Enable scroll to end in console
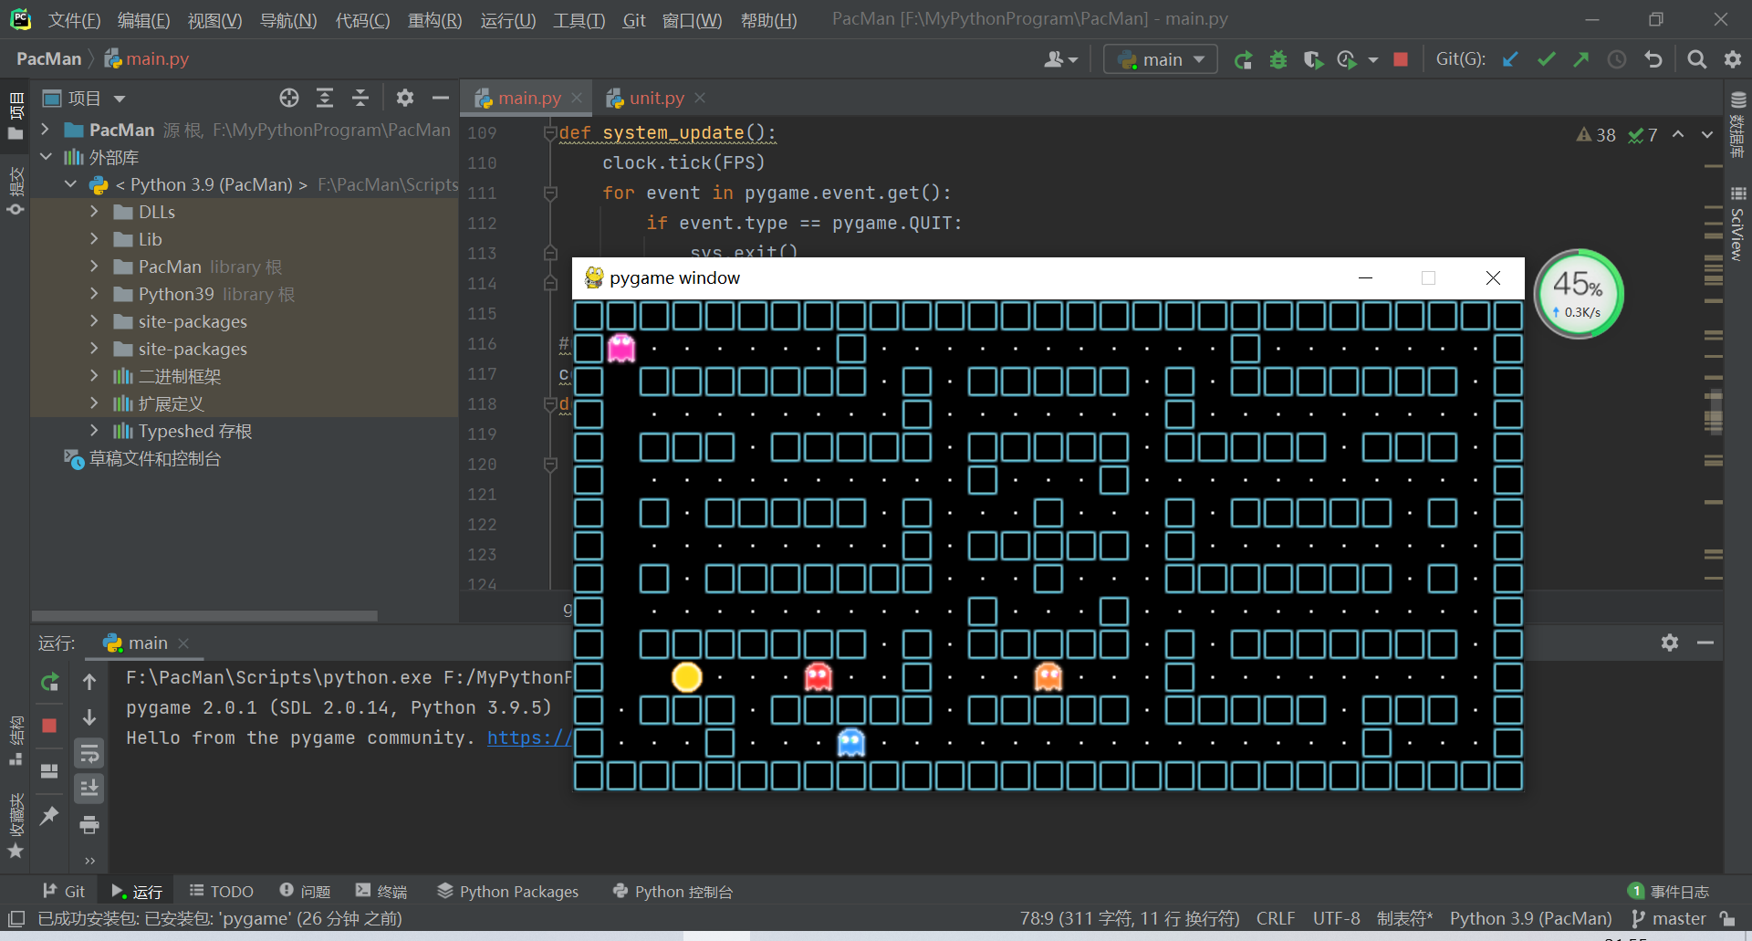1752x941 pixels. [89, 788]
